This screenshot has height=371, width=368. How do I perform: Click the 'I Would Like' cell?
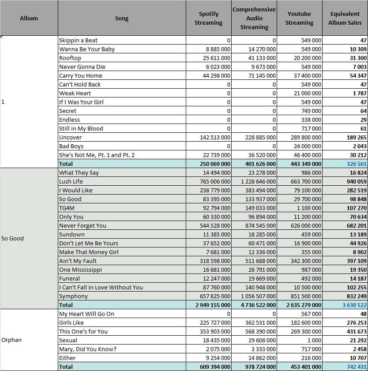(x=122, y=190)
